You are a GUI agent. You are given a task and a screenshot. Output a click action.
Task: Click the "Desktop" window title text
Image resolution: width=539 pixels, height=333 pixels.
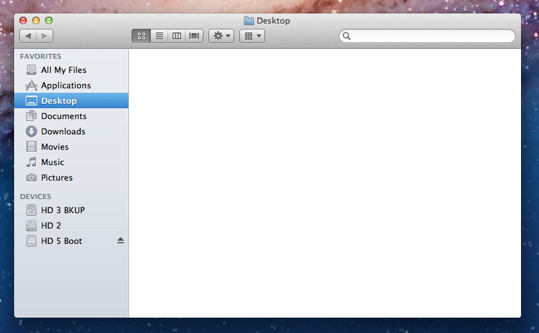(x=273, y=21)
